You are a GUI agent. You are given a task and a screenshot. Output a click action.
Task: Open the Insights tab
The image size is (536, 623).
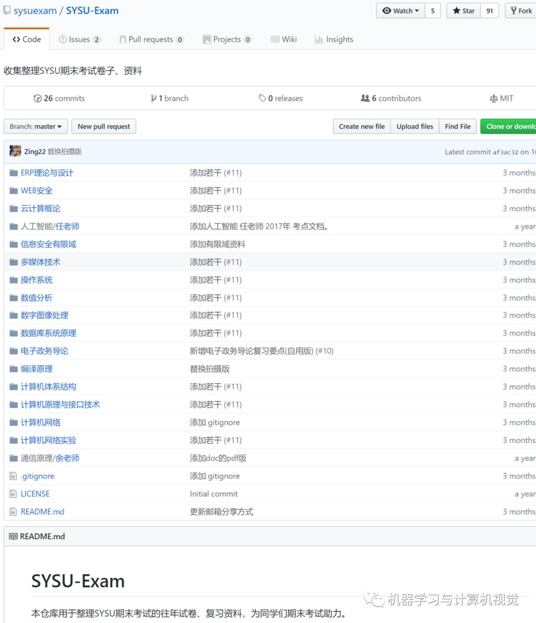tap(334, 39)
